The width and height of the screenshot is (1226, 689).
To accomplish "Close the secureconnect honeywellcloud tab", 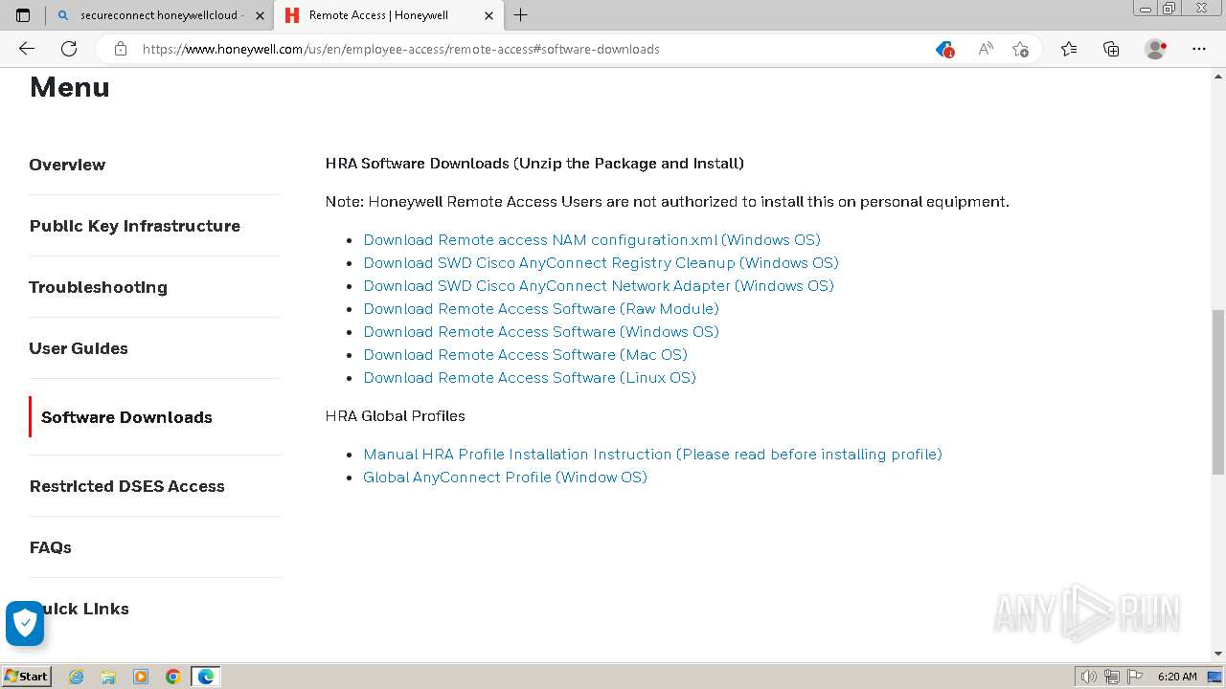I will 260,15.
